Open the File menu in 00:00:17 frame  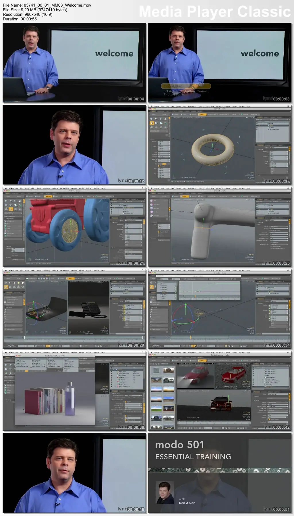click(162, 106)
